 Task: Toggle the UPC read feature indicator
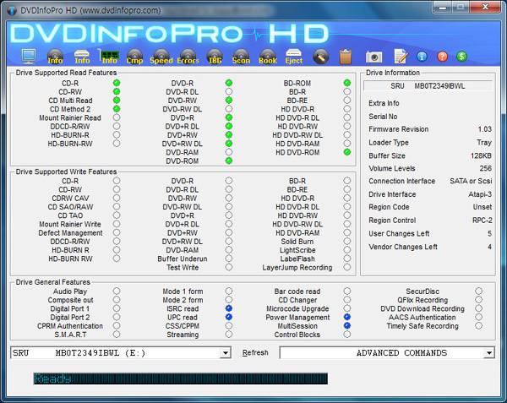(x=229, y=317)
